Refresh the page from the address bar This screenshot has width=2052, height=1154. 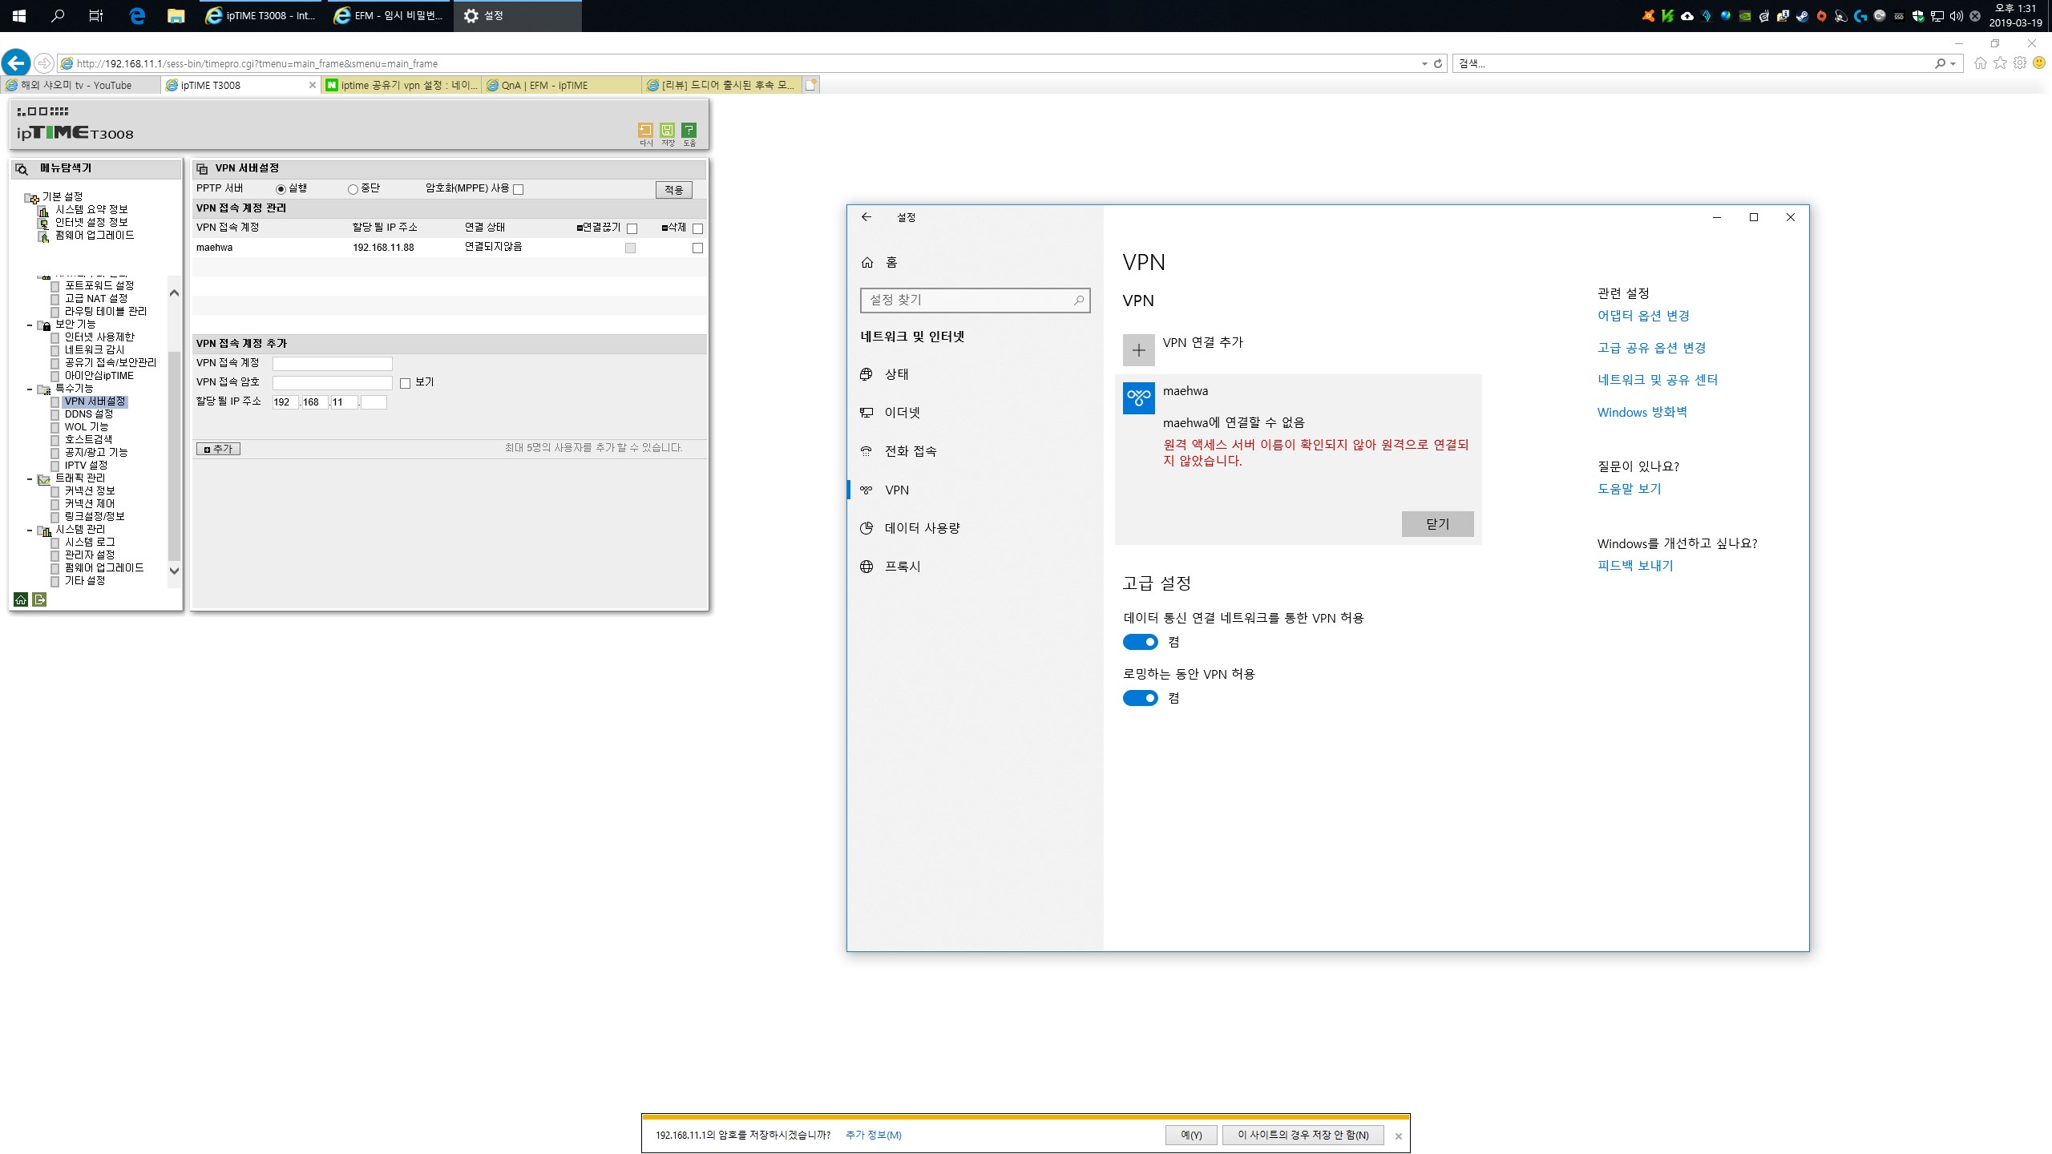pos(1438,63)
